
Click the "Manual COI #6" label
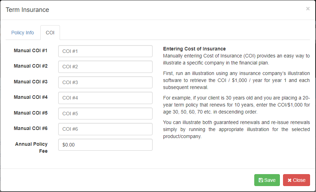tap(31, 128)
